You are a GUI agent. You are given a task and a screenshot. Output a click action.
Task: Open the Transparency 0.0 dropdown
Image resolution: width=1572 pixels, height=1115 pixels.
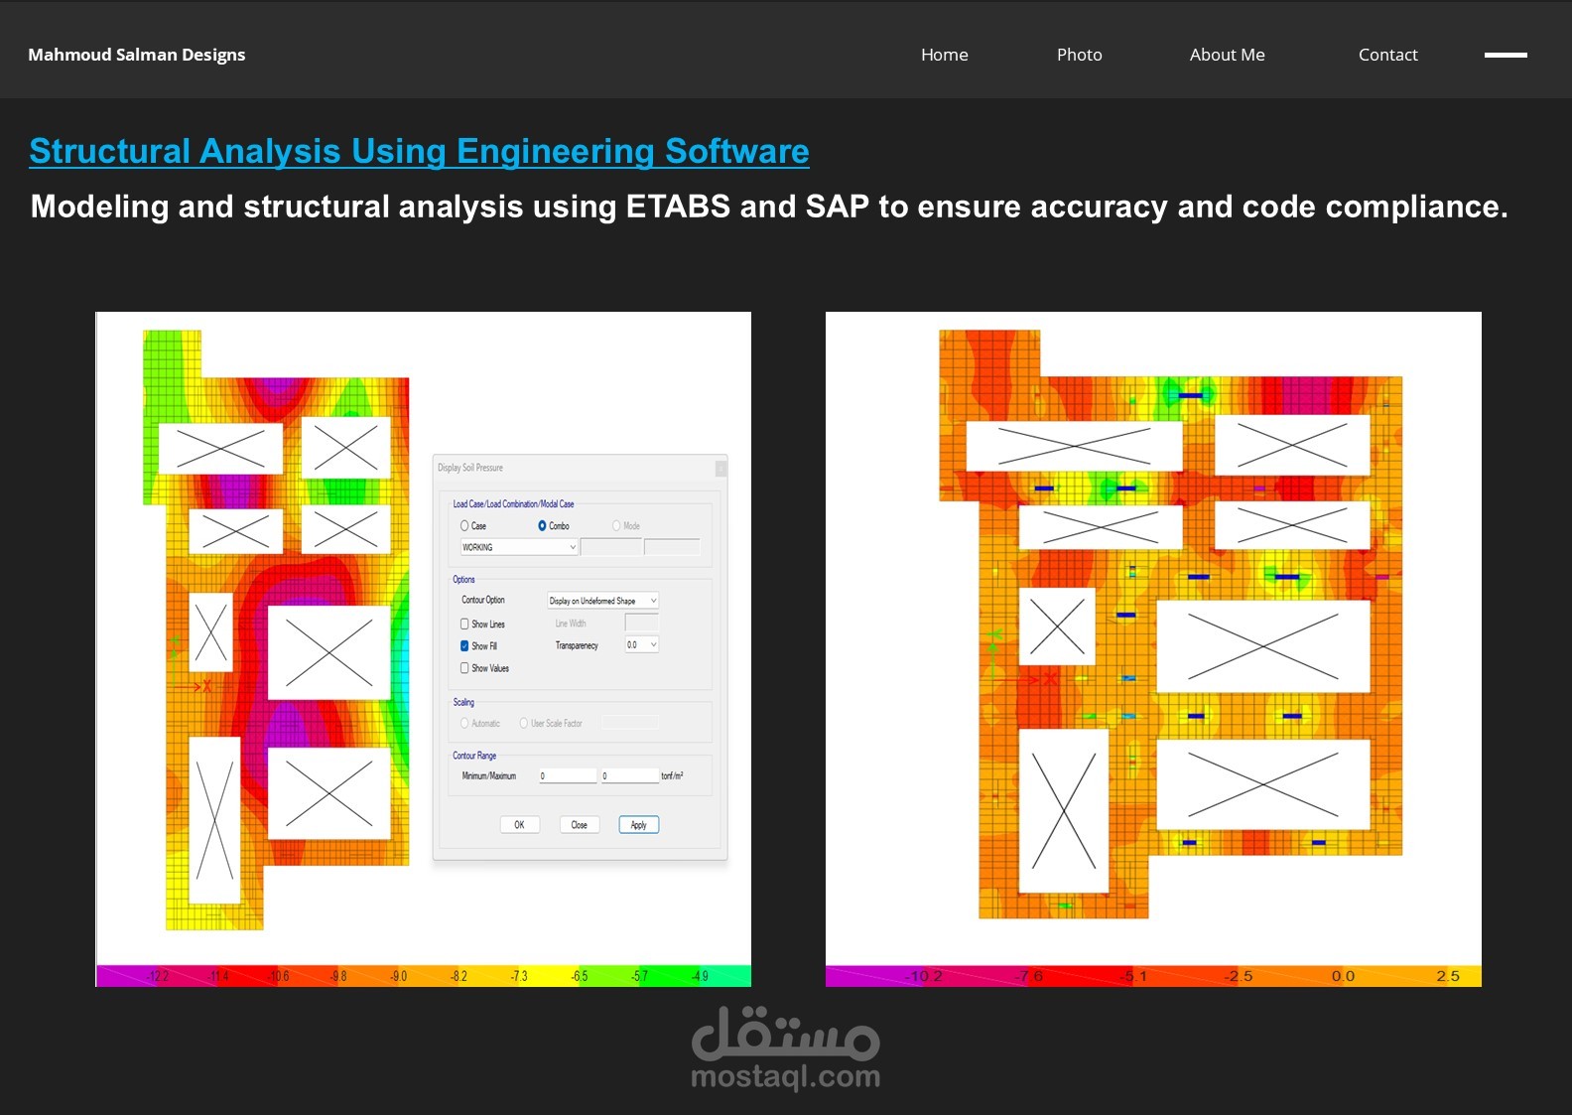pos(641,644)
